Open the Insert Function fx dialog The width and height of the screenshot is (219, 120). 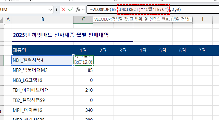[78, 10]
